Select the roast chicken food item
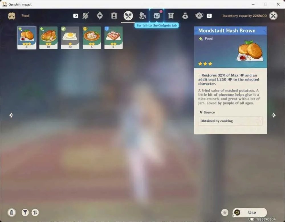 coord(48,38)
